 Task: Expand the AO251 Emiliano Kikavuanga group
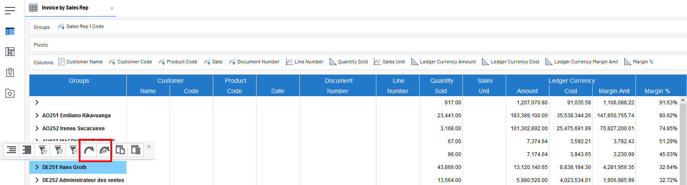click(37, 116)
